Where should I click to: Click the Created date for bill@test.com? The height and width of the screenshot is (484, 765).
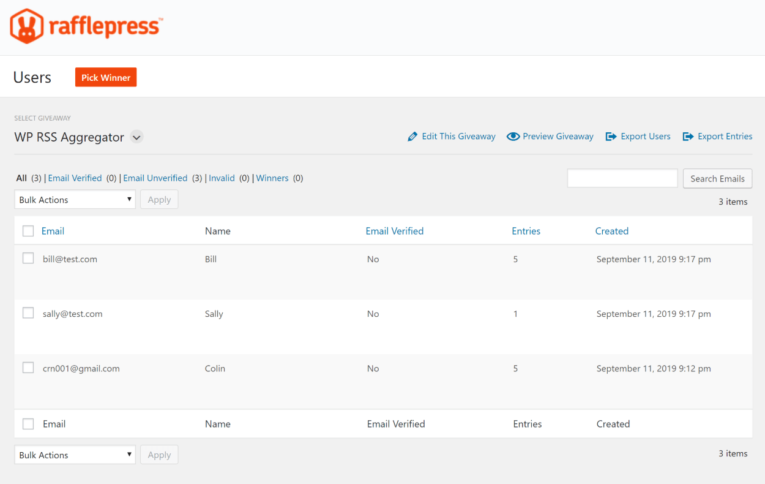click(654, 259)
